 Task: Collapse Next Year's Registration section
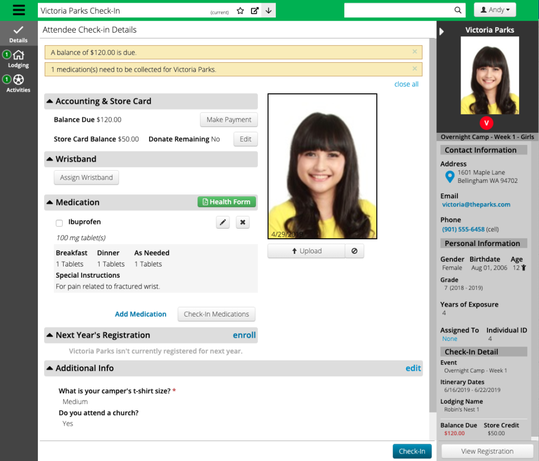(49, 335)
